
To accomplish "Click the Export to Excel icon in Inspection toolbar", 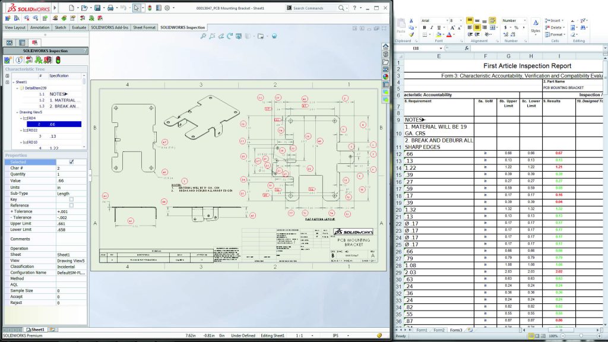I will (39, 60).
